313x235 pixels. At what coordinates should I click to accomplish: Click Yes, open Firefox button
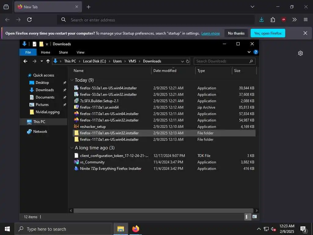pos(268,33)
